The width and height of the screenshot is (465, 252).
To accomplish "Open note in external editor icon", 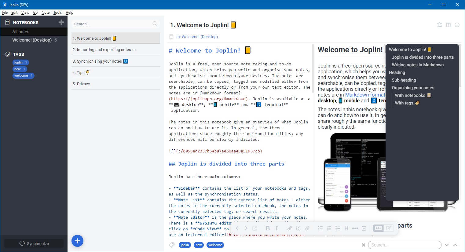I will (x=255, y=228).
